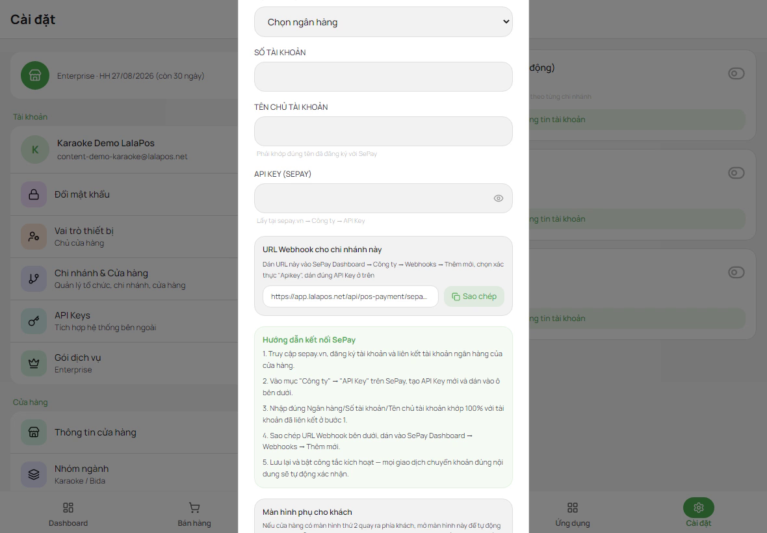The image size is (767, 533).
Task: Click the Dashboard grid icon
Action: coord(68,508)
